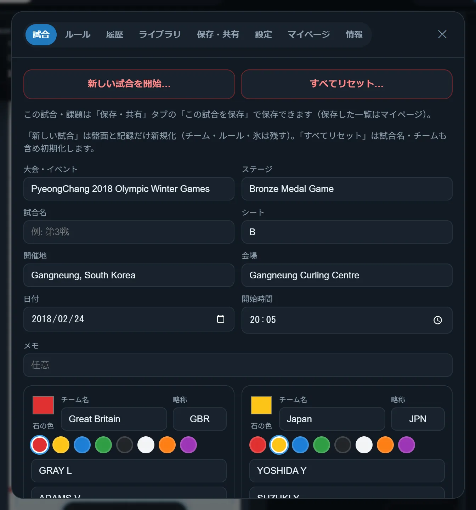Edit the 大会・イベント field with PyeongChang 2018
Viewport: 476px width, 510px height.
pos(129,189)
